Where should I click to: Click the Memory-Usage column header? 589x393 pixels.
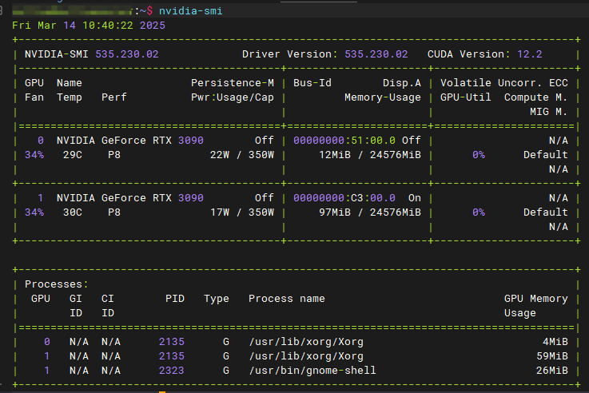382,97
